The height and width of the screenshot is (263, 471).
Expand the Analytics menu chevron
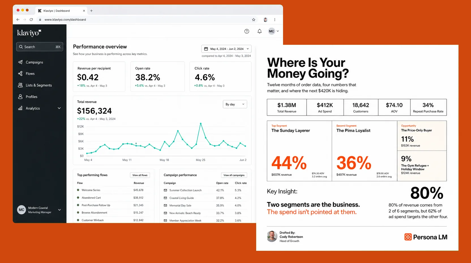[59, 108]
